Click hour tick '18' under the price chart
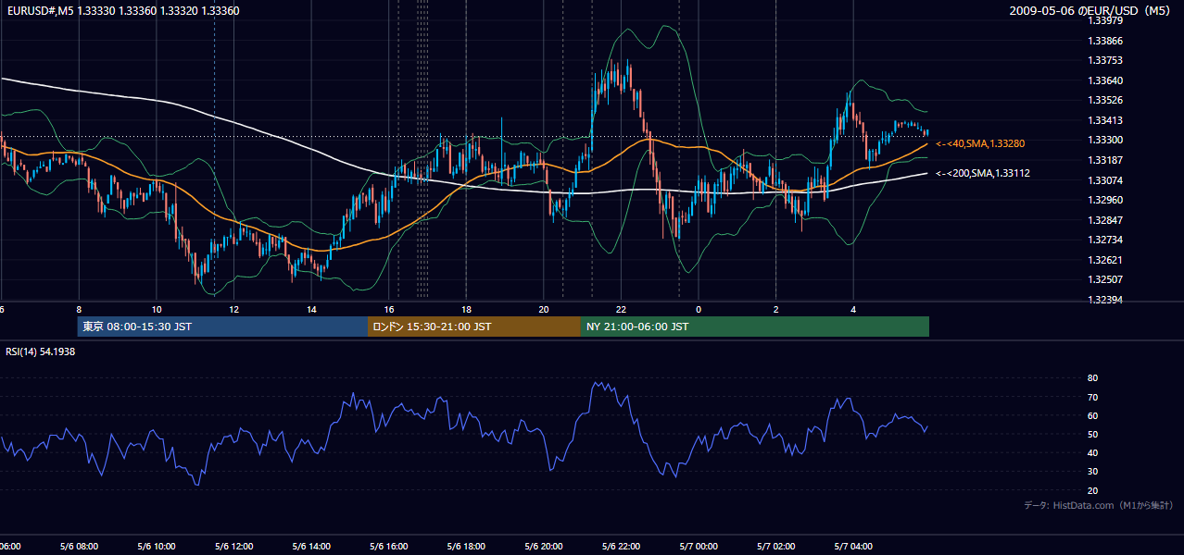Screen dimensions: 1184x555 pyautogui.click(x=466, y=309)
